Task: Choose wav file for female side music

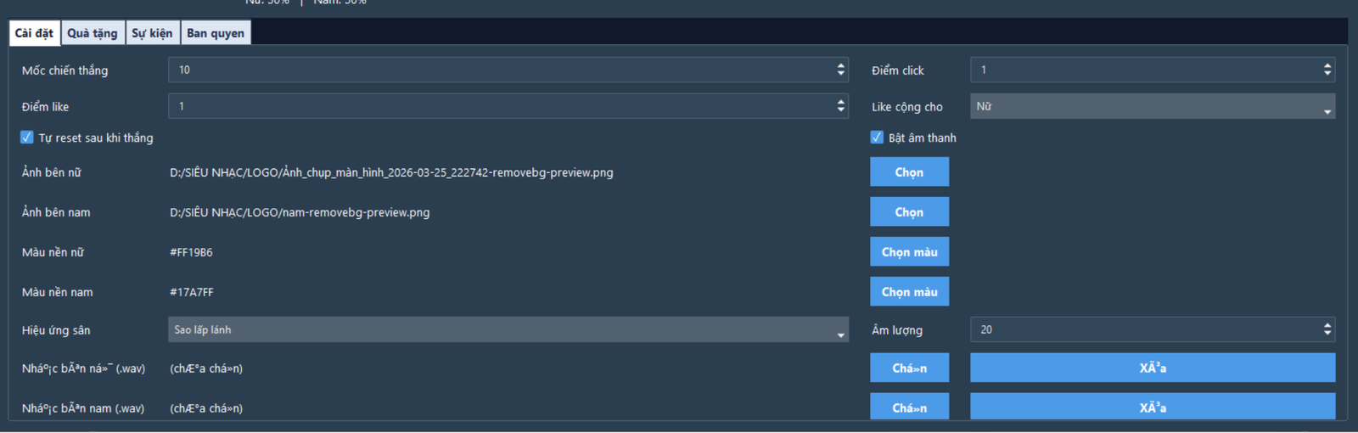Action: [x=909, y=368]
